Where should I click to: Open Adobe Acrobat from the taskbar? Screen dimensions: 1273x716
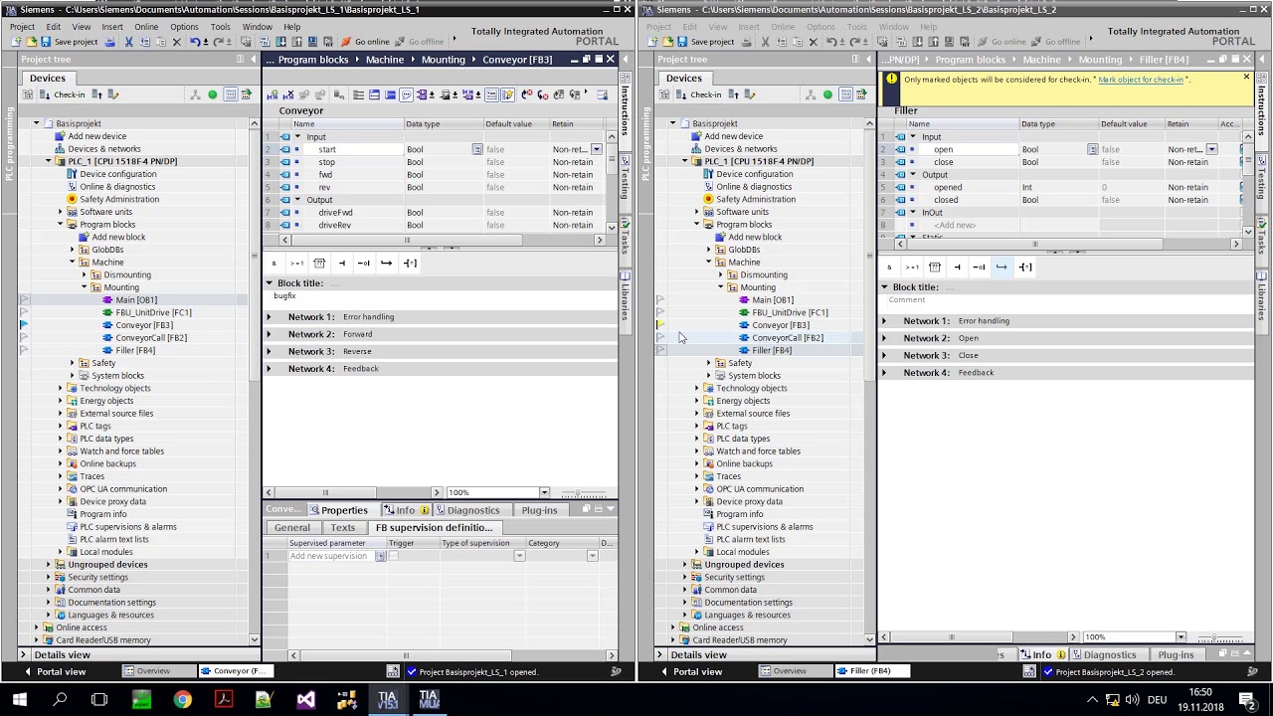tap(224, 700)
